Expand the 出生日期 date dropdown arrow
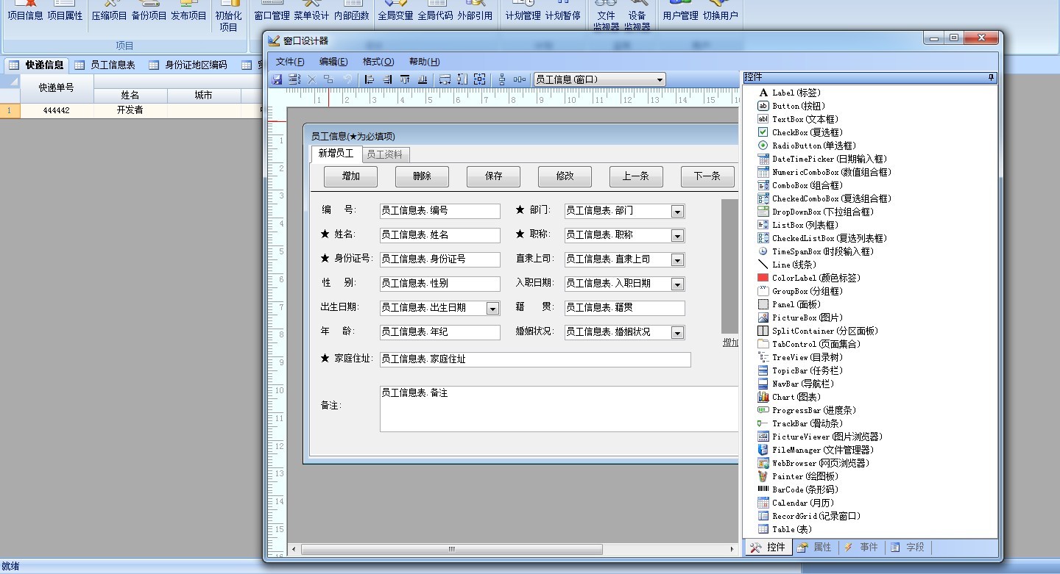The height and width of the screenshot is (574, 1060). click(492, 309)
